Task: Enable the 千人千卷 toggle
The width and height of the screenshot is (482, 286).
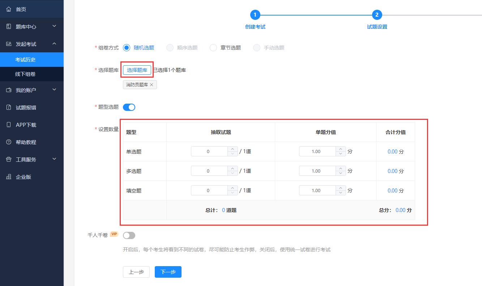Action: [x=129, y=235]
